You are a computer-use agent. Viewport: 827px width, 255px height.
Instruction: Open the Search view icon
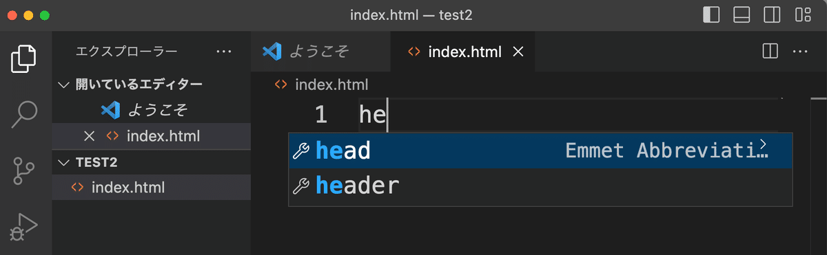pos(25,114)
